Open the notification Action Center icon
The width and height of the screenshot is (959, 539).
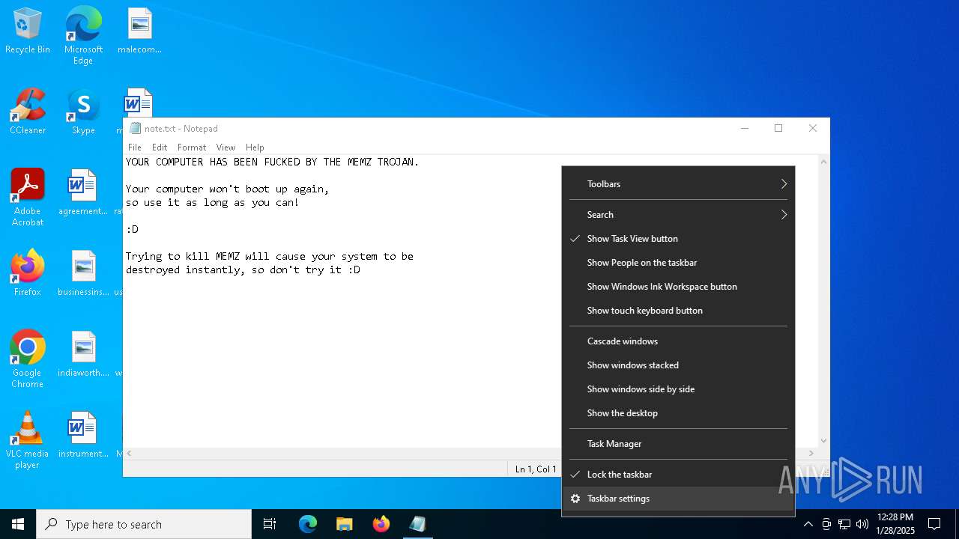pyautogui.click(x=934, y=524)
